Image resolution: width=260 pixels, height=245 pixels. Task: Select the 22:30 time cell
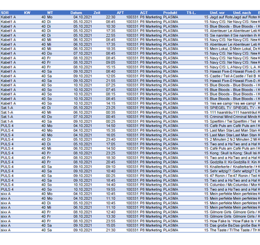click(111, 17)
